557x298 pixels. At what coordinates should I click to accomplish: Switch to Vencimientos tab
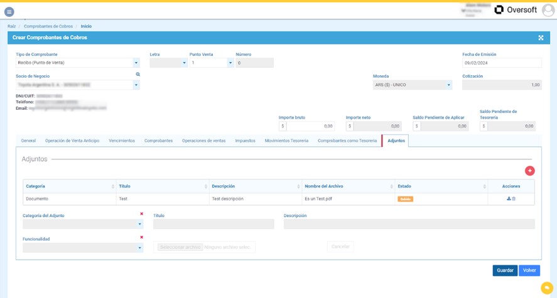pos(122,141)
